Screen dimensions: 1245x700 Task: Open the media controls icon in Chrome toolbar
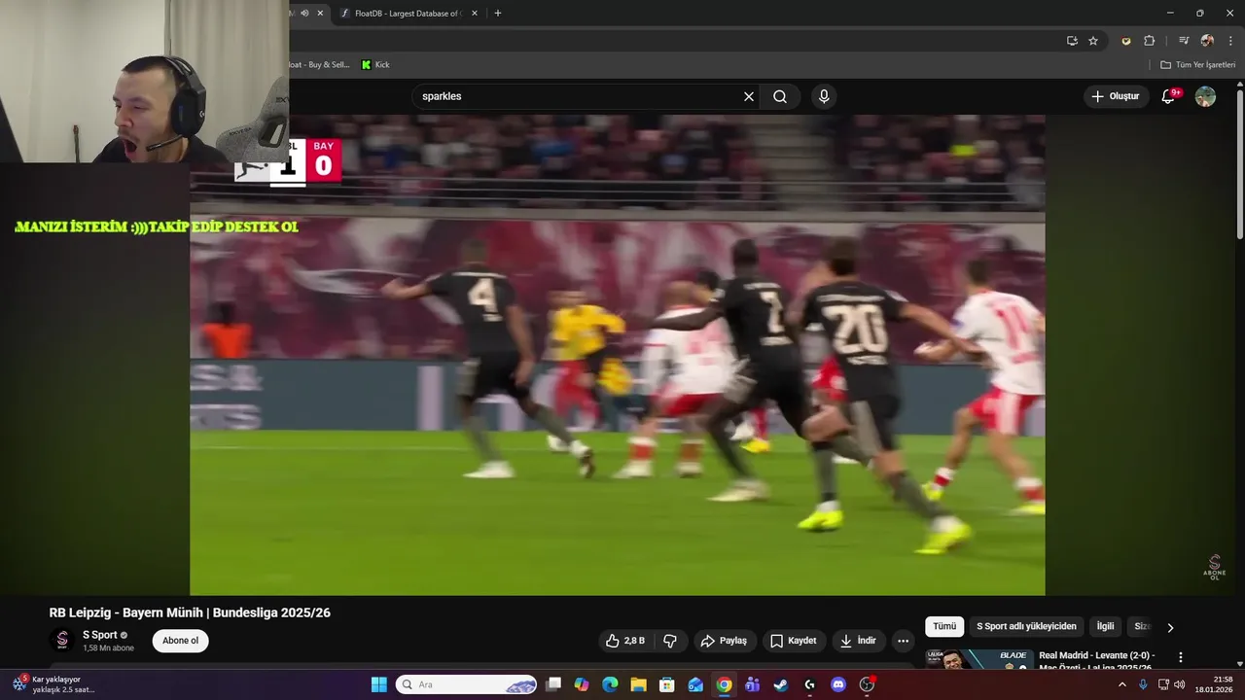[x=1184, y=41]
